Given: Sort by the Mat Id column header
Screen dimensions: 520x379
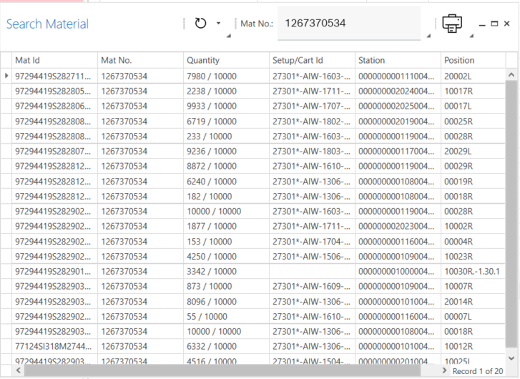Looking at the screenshot, I should 54,60.
